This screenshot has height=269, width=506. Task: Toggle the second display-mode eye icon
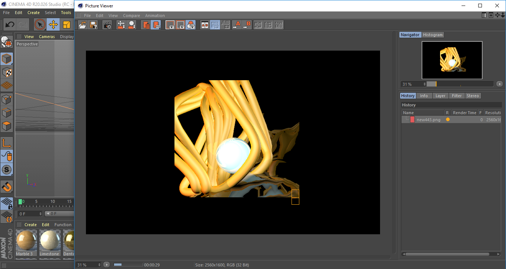tap(180, 25)
